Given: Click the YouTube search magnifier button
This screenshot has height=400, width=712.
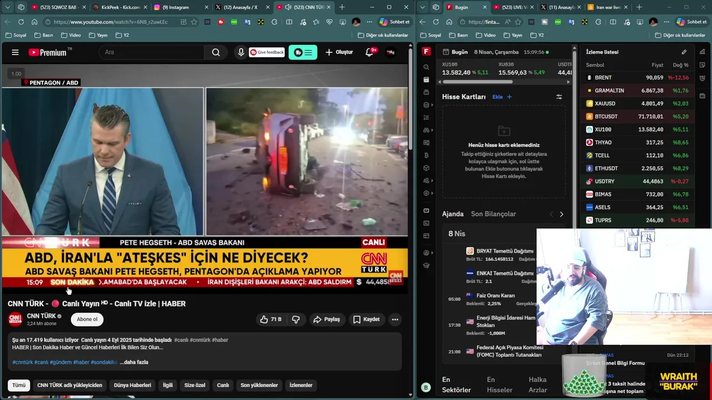Looking at the screenshot, I should (x=216, y=52).
